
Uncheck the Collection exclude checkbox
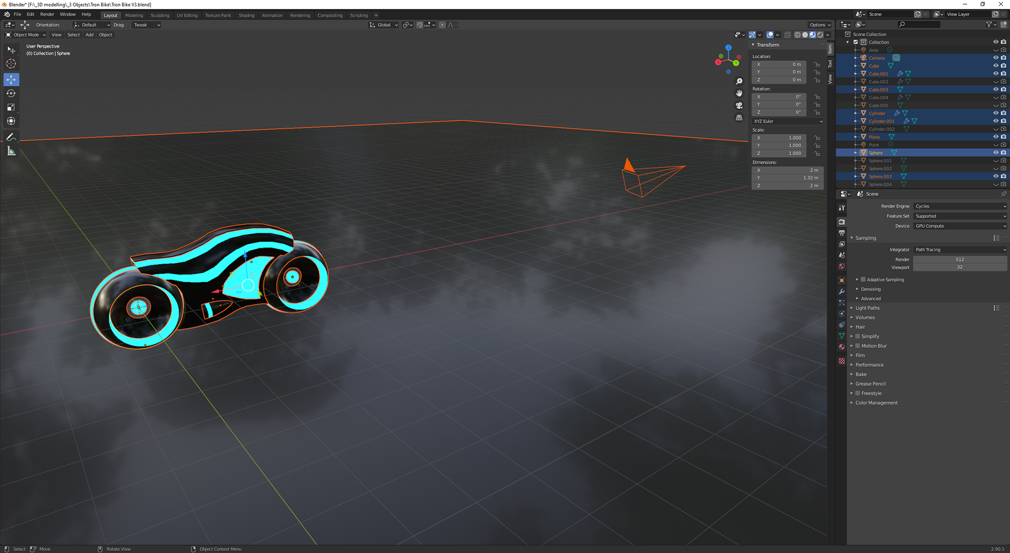(855, 42)
